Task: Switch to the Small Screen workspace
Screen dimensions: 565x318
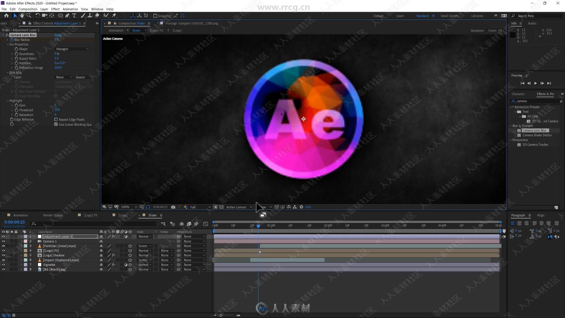Action: (x=449, y=16)
